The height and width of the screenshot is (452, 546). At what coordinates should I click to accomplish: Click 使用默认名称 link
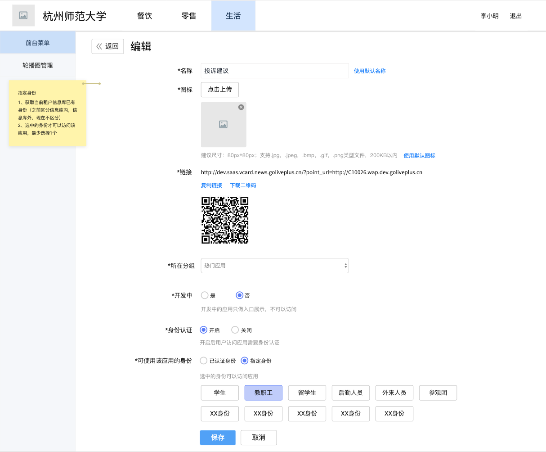pos(370,71)
